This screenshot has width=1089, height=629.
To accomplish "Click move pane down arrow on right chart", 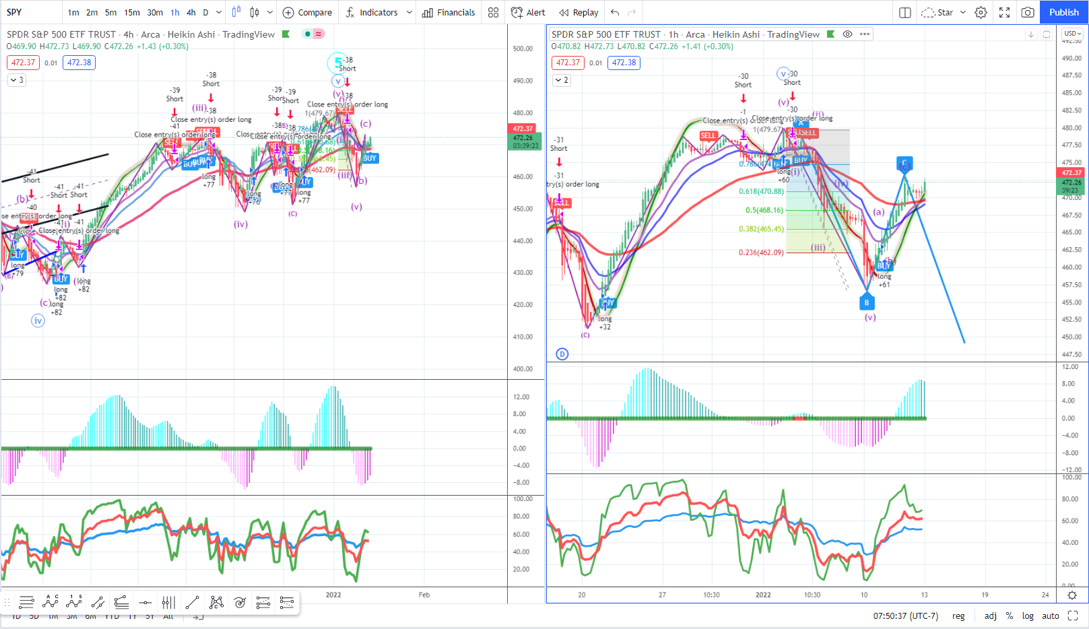I will (1031, 34).
